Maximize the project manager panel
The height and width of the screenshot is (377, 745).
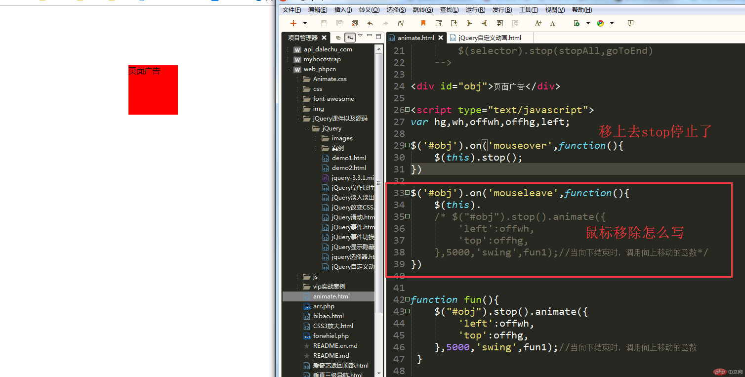[378, 37]
